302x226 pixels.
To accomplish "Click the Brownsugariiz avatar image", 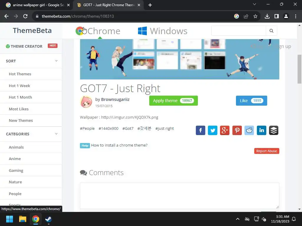I will (86, 102).
